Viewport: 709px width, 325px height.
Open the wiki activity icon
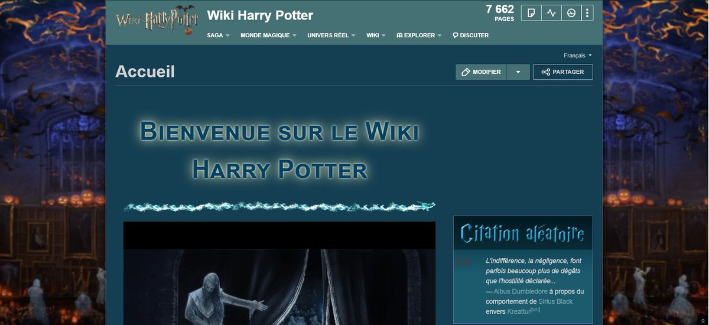pos(551,13)
